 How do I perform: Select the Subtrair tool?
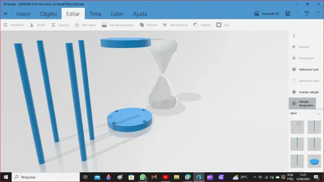[202, 25]
